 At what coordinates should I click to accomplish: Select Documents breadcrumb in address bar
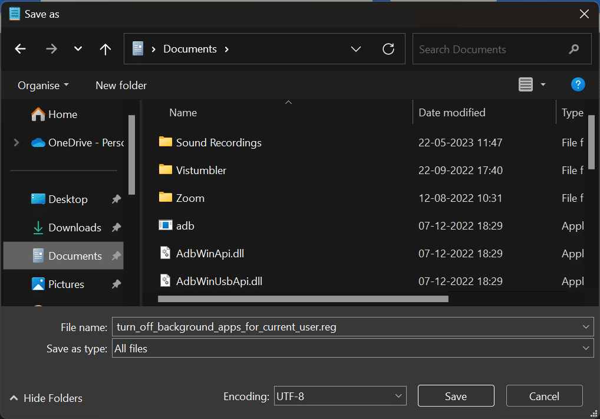190,49
